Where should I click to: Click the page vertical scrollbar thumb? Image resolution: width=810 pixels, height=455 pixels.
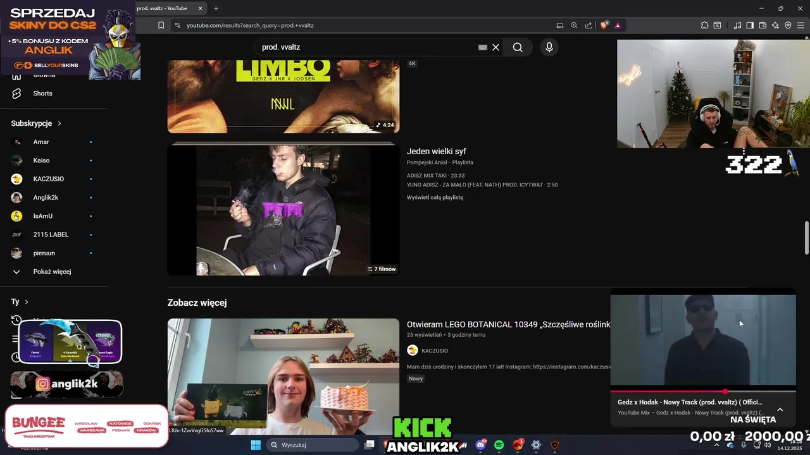(x=806, y=238)
